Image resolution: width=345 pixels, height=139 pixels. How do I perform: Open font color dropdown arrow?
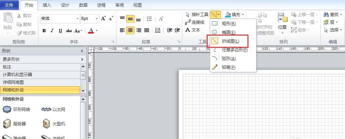click(x=97, y=30)
